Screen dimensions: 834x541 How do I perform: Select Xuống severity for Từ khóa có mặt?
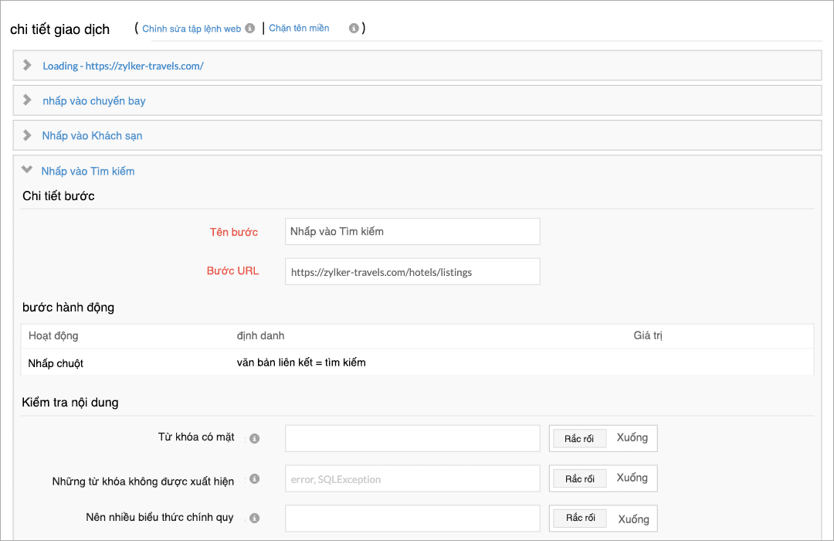click(x=631, y=437)
